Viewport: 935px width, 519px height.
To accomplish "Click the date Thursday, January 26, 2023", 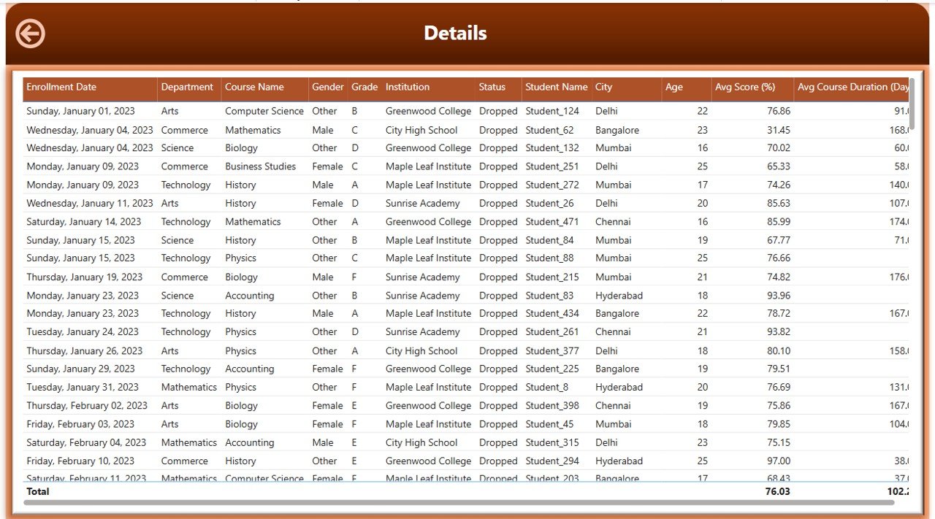I will [85, 350].
